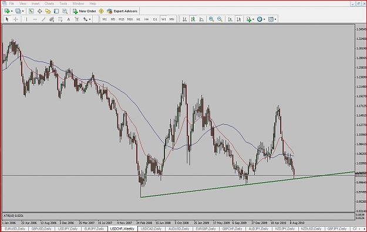Expand the Profiles dropdown arrow
Image resolution: width=367 pixels, height=232 pixels.
coord(23,11)
